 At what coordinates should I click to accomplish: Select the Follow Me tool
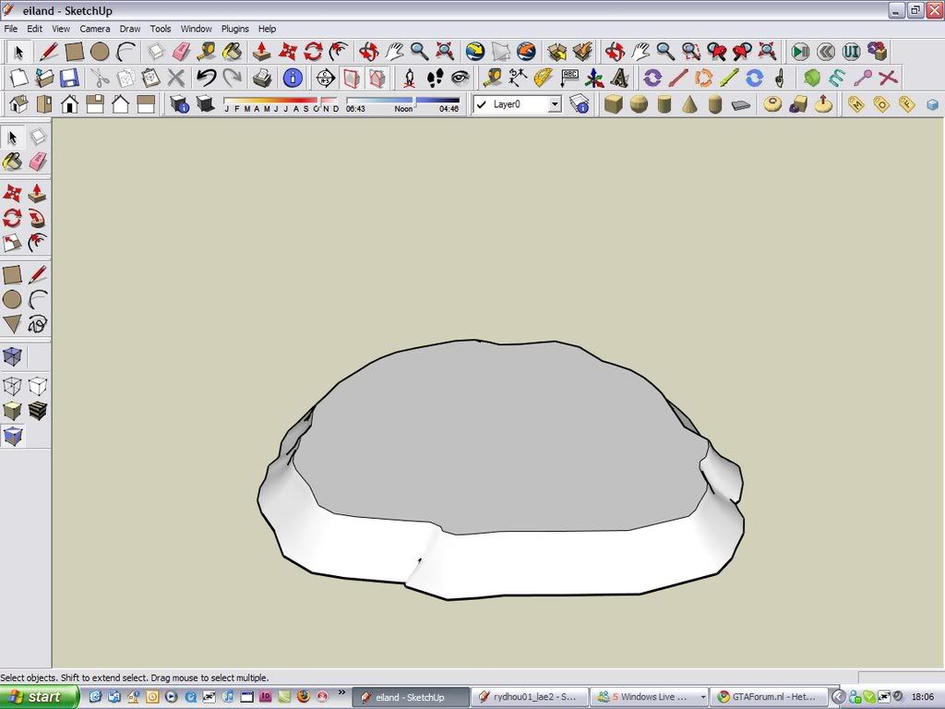tap(37, 218)
